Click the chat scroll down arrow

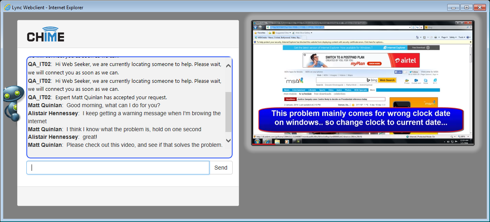pos(229,140)
